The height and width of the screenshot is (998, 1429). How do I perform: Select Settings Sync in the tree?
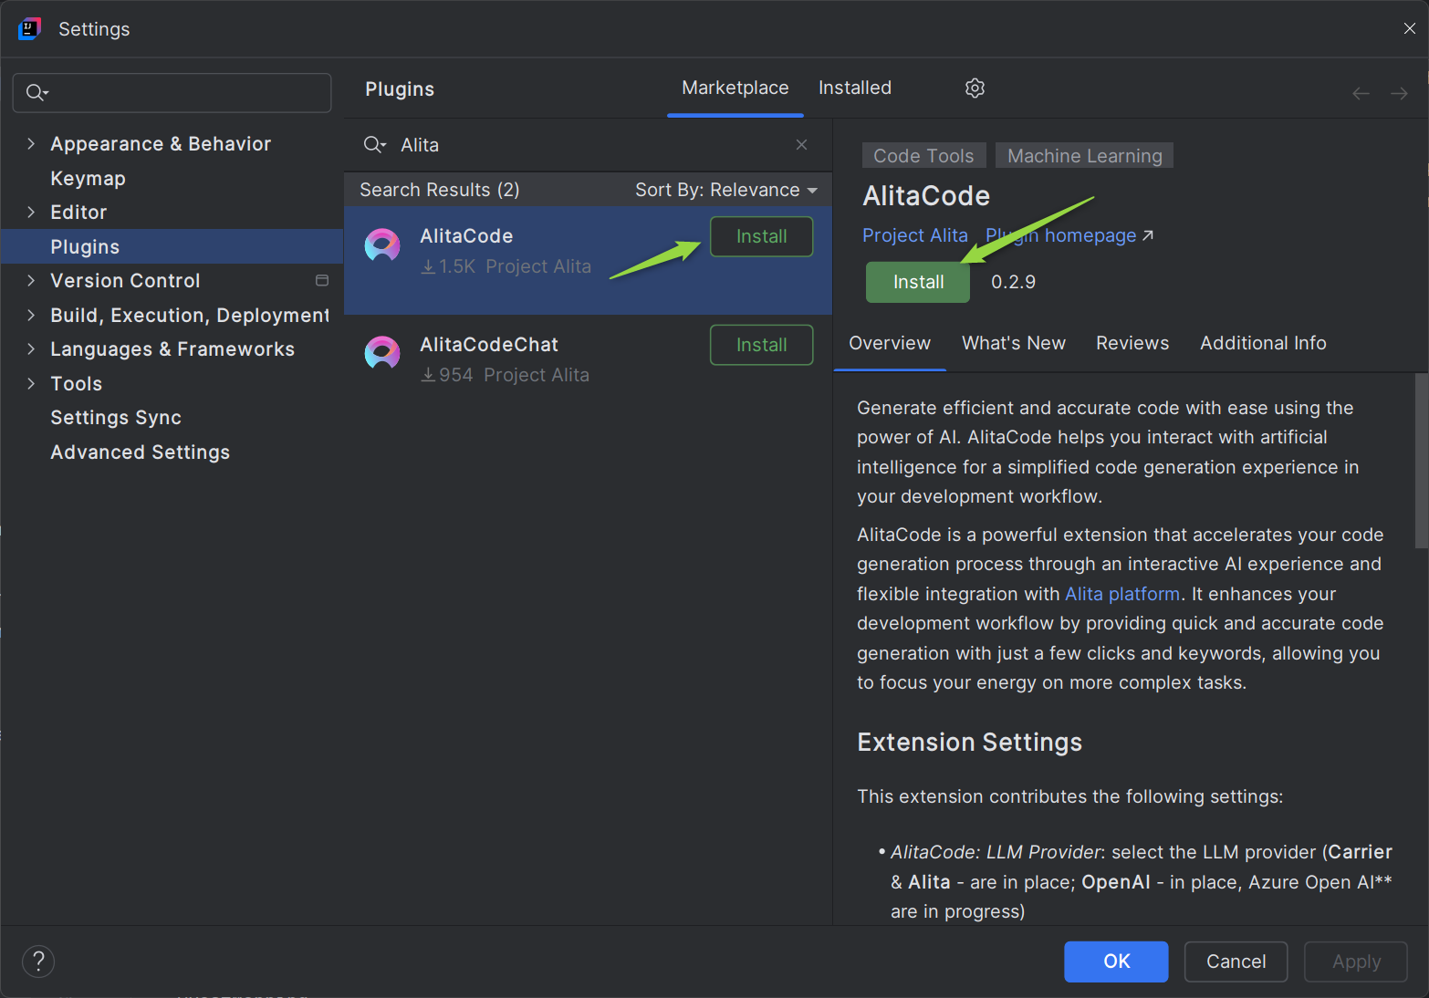click(x=116, y=417)
